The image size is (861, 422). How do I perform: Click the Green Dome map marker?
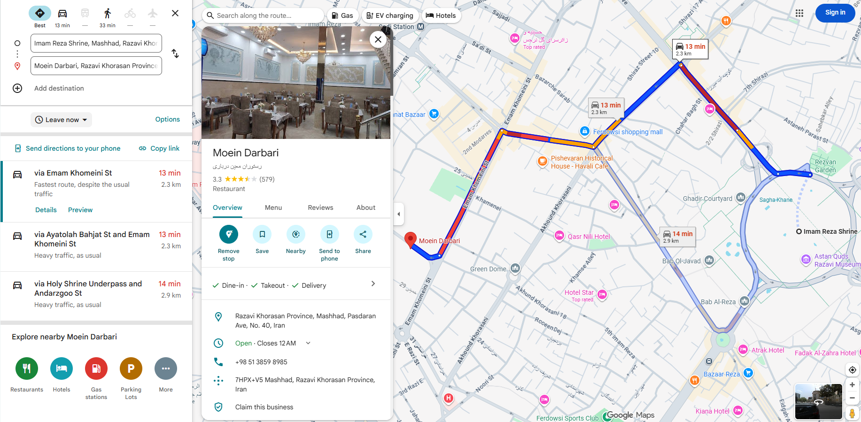pyautogui.click(x=515, y=268)
